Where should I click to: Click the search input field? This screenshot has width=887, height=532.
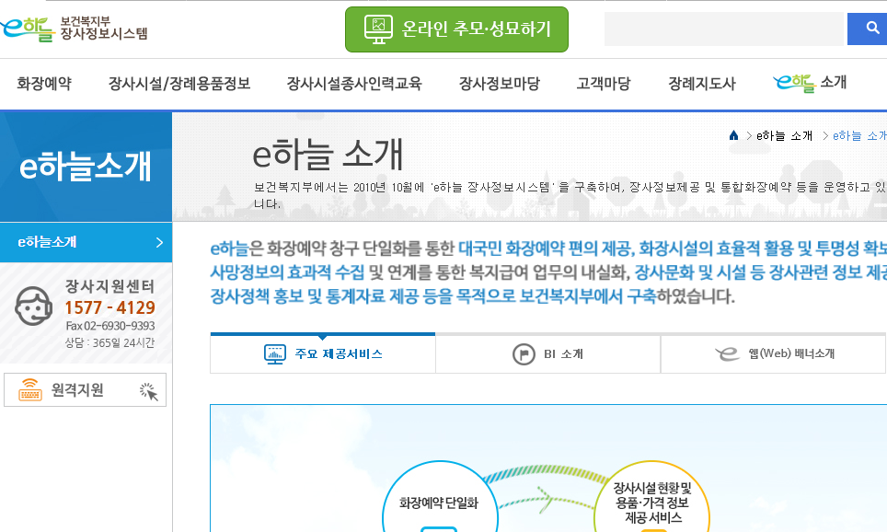pos(723,29)
